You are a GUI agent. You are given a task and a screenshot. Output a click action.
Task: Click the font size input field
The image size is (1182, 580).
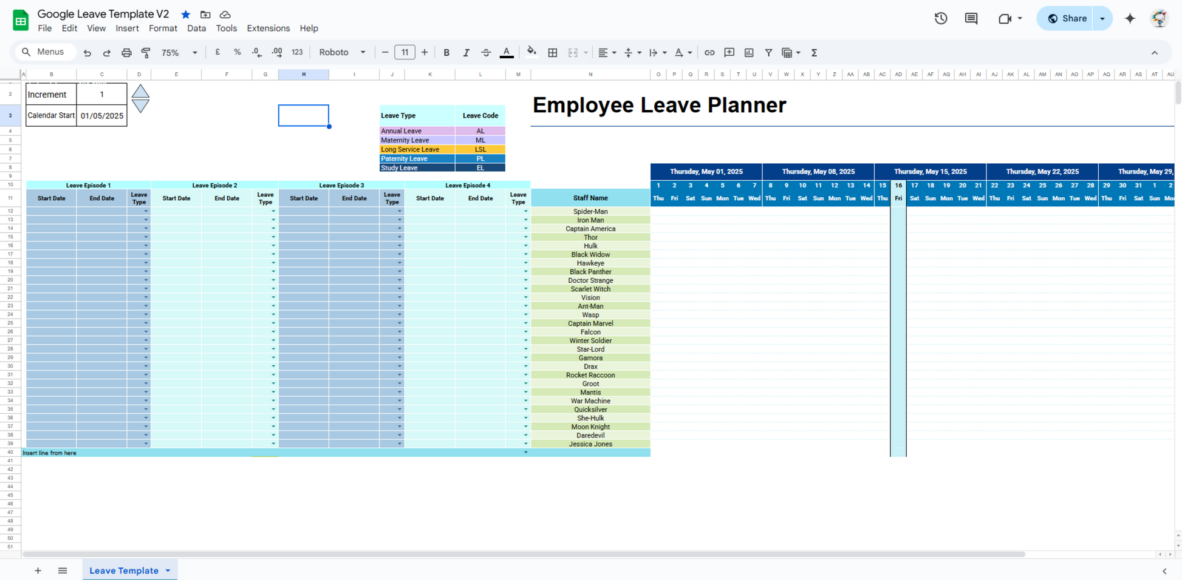point(405,53)
